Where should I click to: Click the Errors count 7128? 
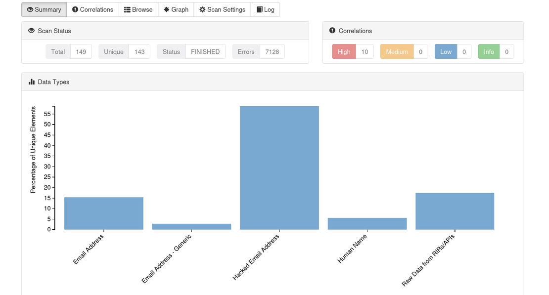[272, 52]
